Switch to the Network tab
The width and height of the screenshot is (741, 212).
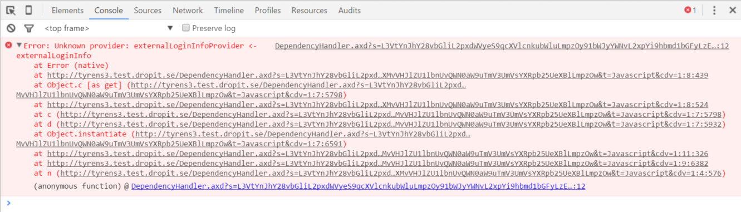(x=188, y=10)
